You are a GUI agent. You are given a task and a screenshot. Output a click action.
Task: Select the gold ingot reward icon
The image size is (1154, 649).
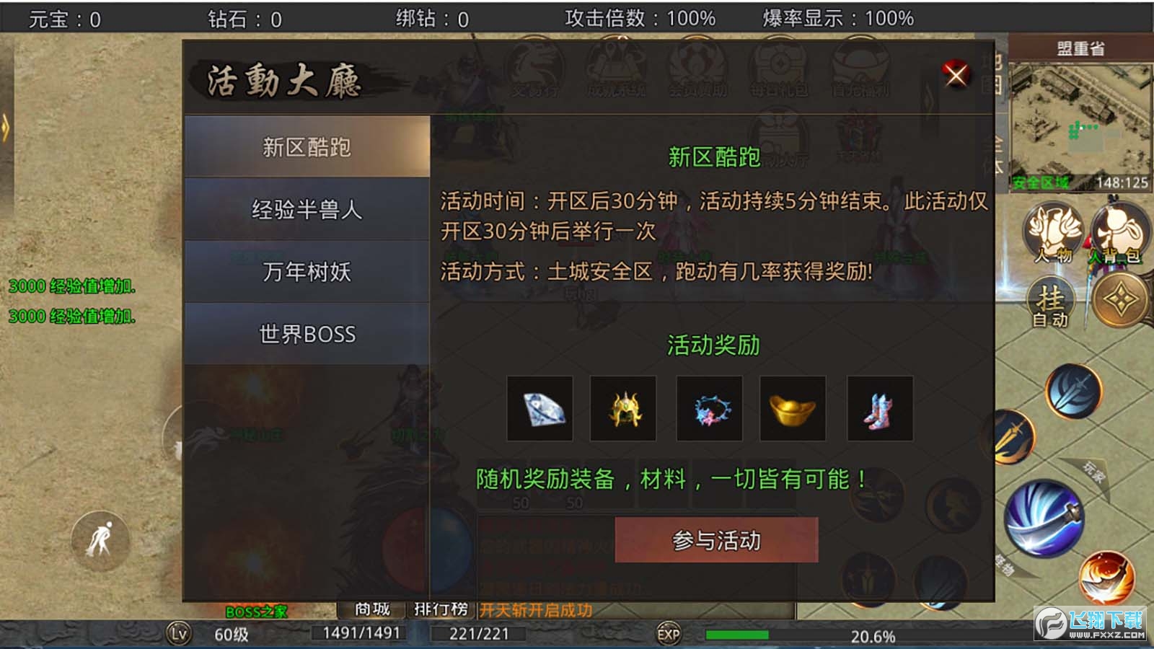pyautogui.click(x=793, y=408)
